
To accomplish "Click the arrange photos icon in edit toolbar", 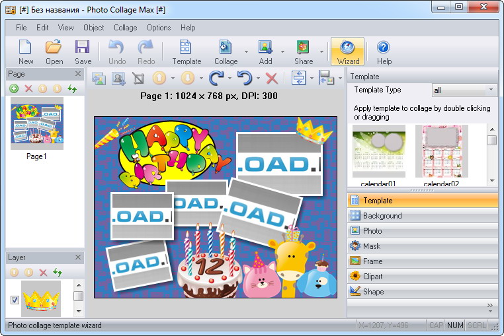I will point(327,78).
